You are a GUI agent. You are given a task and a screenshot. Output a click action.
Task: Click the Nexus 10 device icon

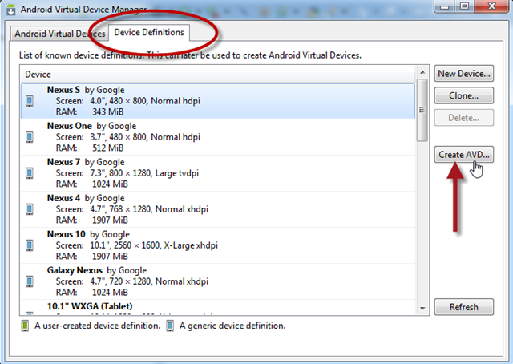coord(30,245)
